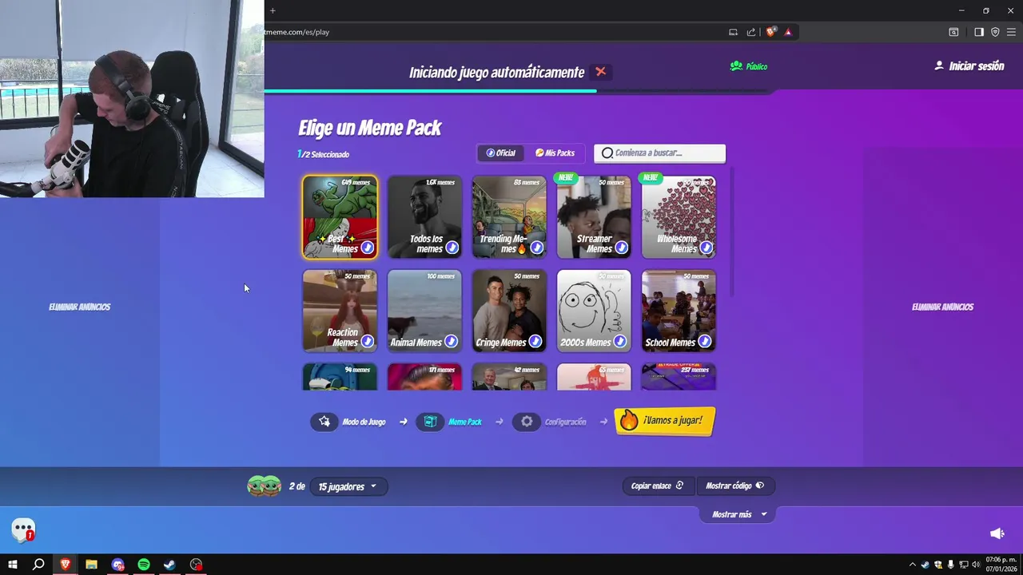This screenshot has width=1023, height=575.
Task: Open the taskbar clock showing 07:06 p. m.
Action: (1001, 565)
